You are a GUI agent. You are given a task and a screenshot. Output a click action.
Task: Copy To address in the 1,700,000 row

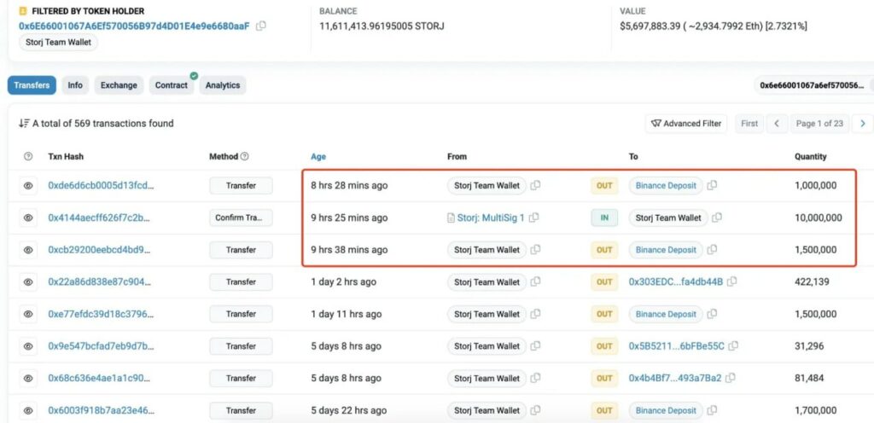[712, 410]
